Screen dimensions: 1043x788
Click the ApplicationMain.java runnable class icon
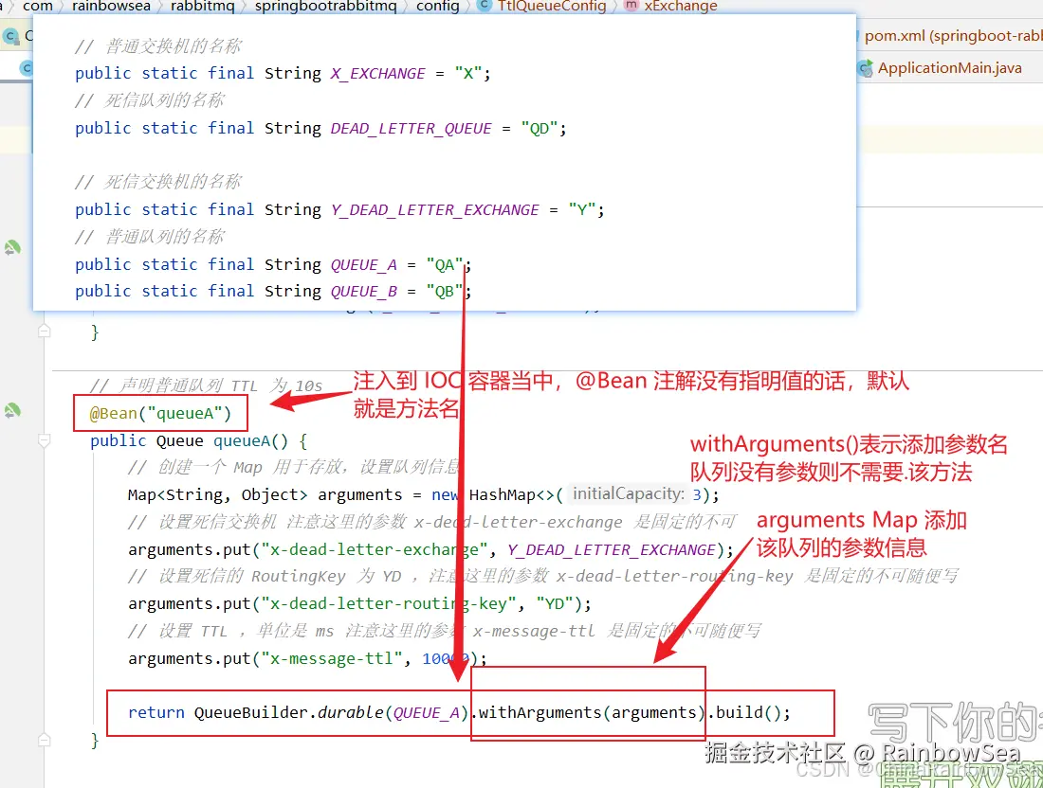865,68
